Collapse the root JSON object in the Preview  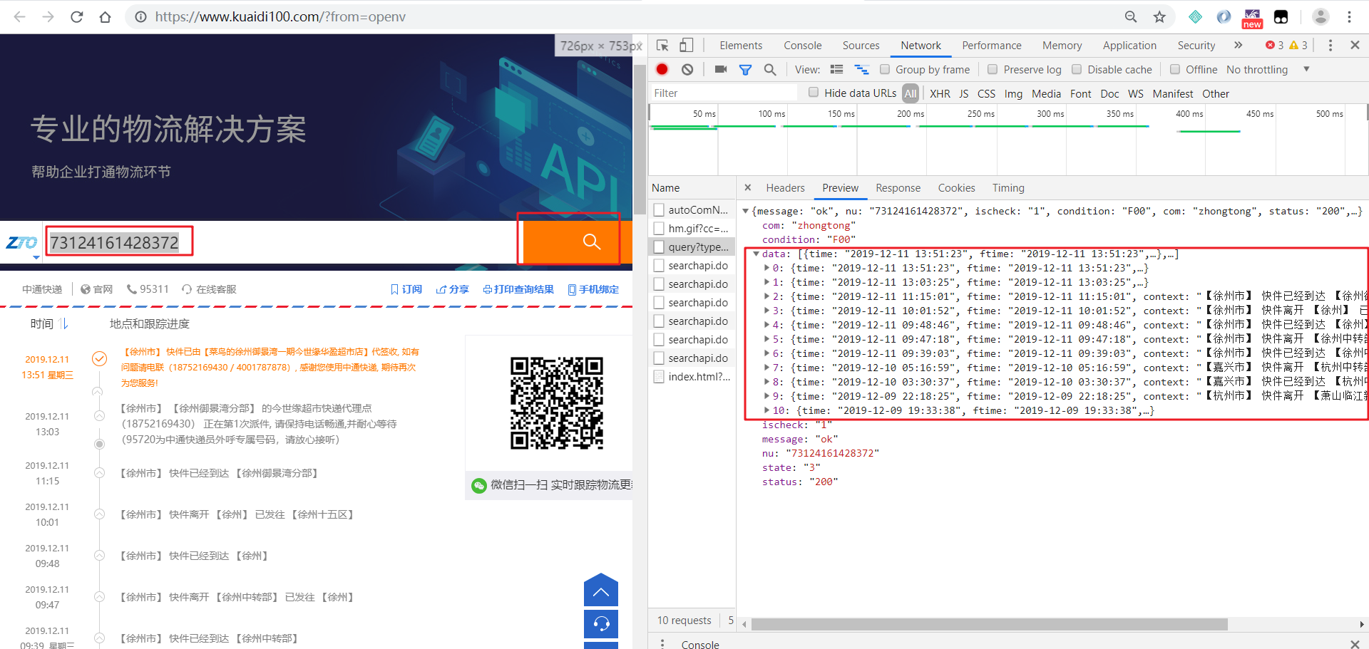click(x=746, y=211)
